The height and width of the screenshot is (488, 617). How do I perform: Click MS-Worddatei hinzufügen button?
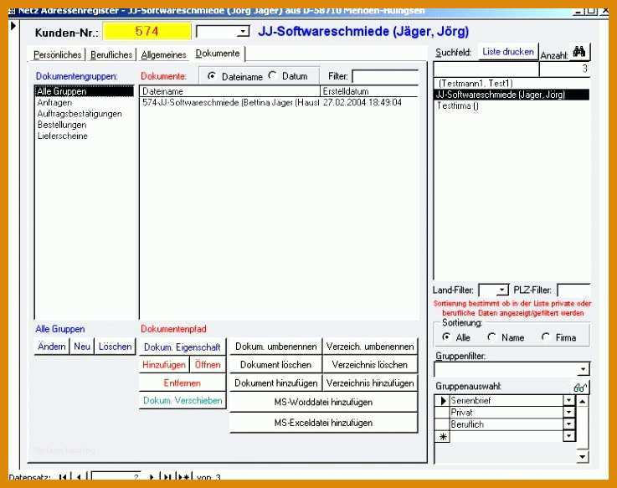pyautogui.click(x=323, y=403)
